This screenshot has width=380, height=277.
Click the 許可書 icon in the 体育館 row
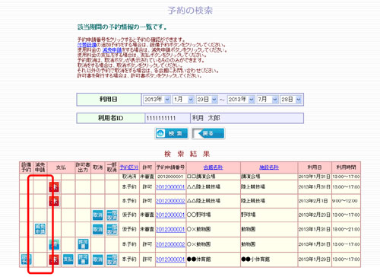tap(83, 259)
